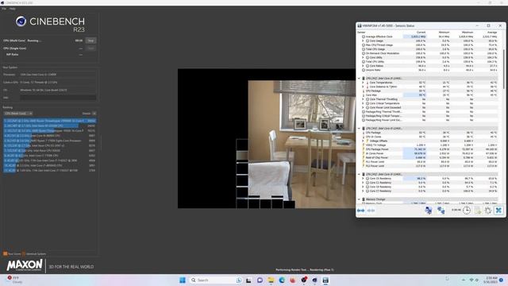508x286 pixels.
Task: Click Current column header in HWiNFO
Action: [421, 33]
